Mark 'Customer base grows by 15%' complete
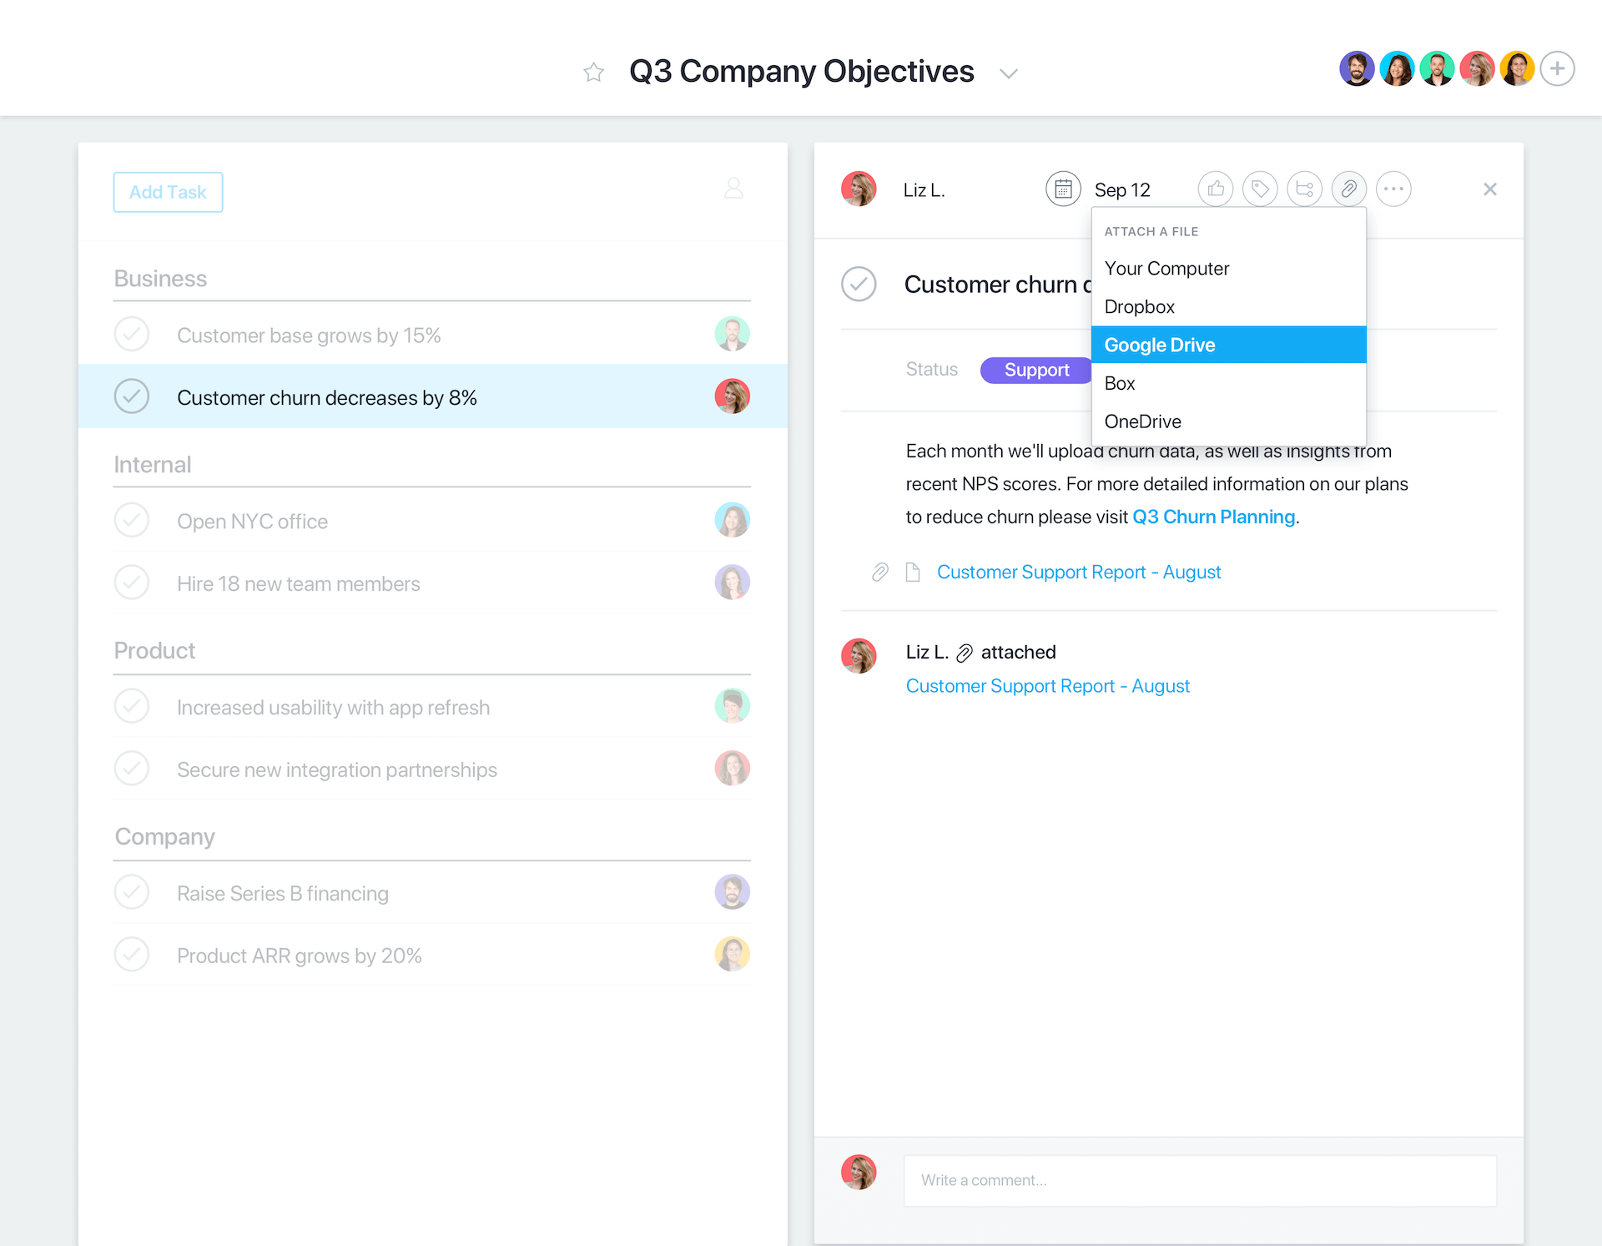 (132, 335)
